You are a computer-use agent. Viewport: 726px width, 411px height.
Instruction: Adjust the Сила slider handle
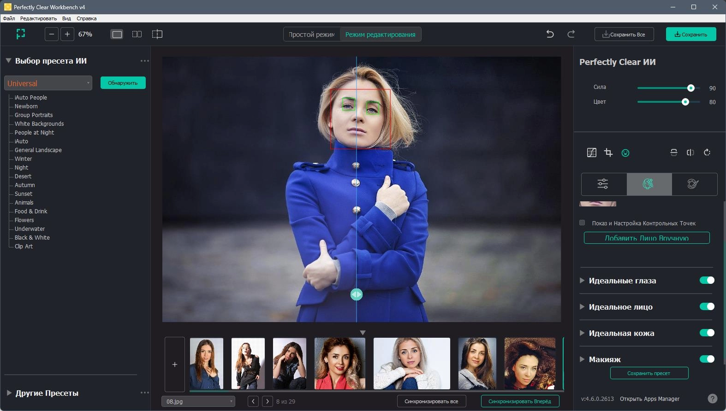[690, 88]
